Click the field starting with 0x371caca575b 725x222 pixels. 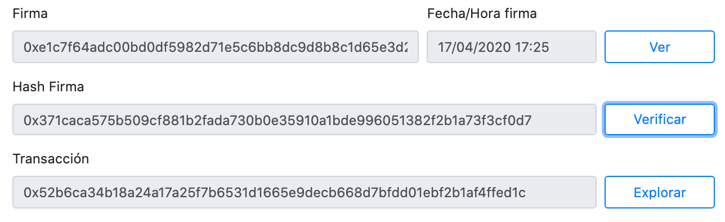305,119
